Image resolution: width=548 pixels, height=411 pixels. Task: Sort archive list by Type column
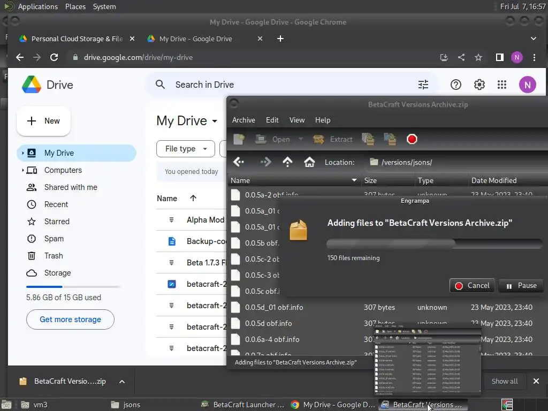(441, 180)
